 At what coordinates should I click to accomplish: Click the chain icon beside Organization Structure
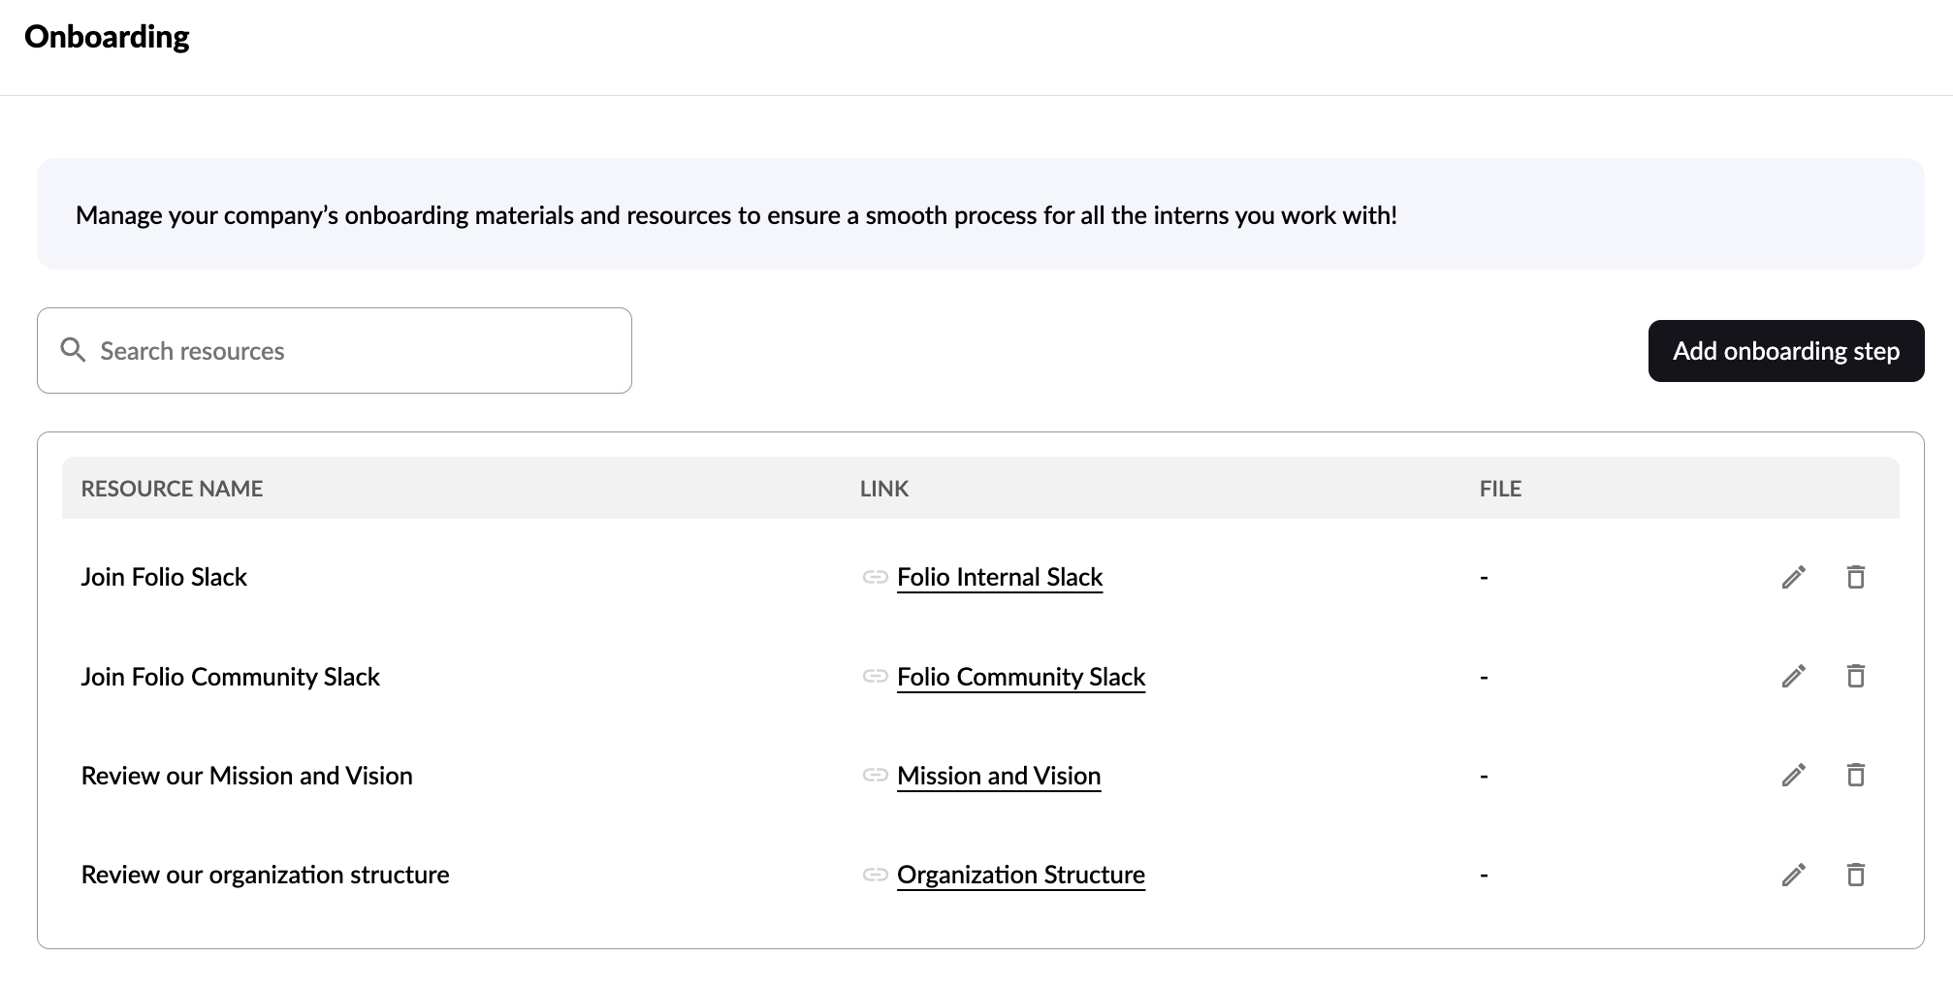tap(875, 876)
